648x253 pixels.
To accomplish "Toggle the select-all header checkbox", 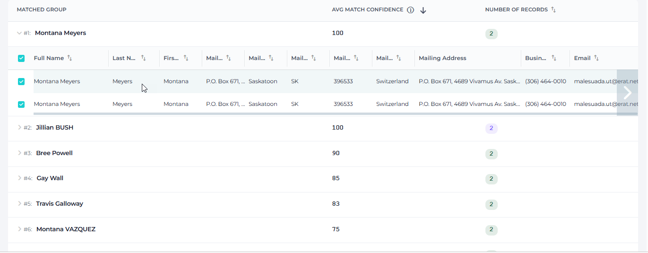I will (x=21, y=59).
